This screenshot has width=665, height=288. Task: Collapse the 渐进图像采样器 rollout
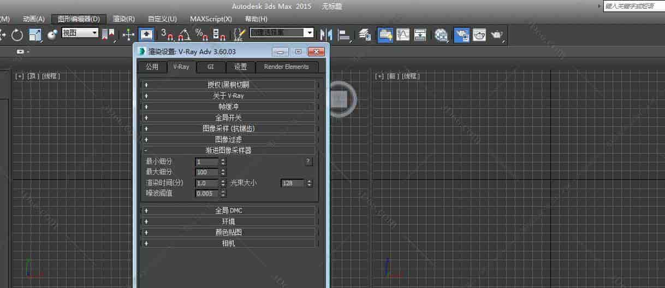click(228, 150)
